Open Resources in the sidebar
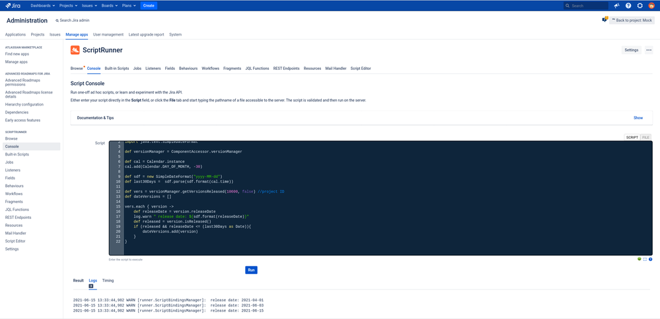This screenshot has height=319, width=660. (x=14, y=225)
